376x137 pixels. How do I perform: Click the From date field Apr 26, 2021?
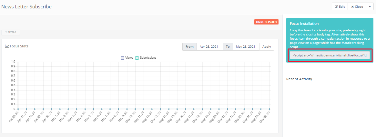tap(210, 47)
